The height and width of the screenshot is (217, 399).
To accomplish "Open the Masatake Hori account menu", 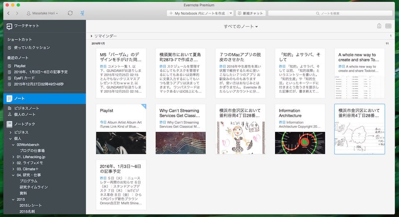I will [42, 13].
